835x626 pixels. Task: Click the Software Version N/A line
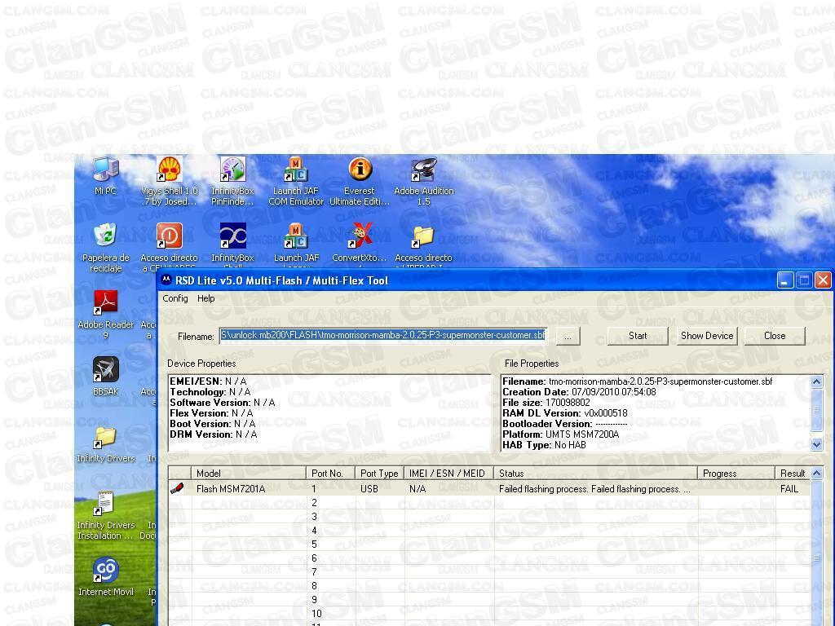223,403
